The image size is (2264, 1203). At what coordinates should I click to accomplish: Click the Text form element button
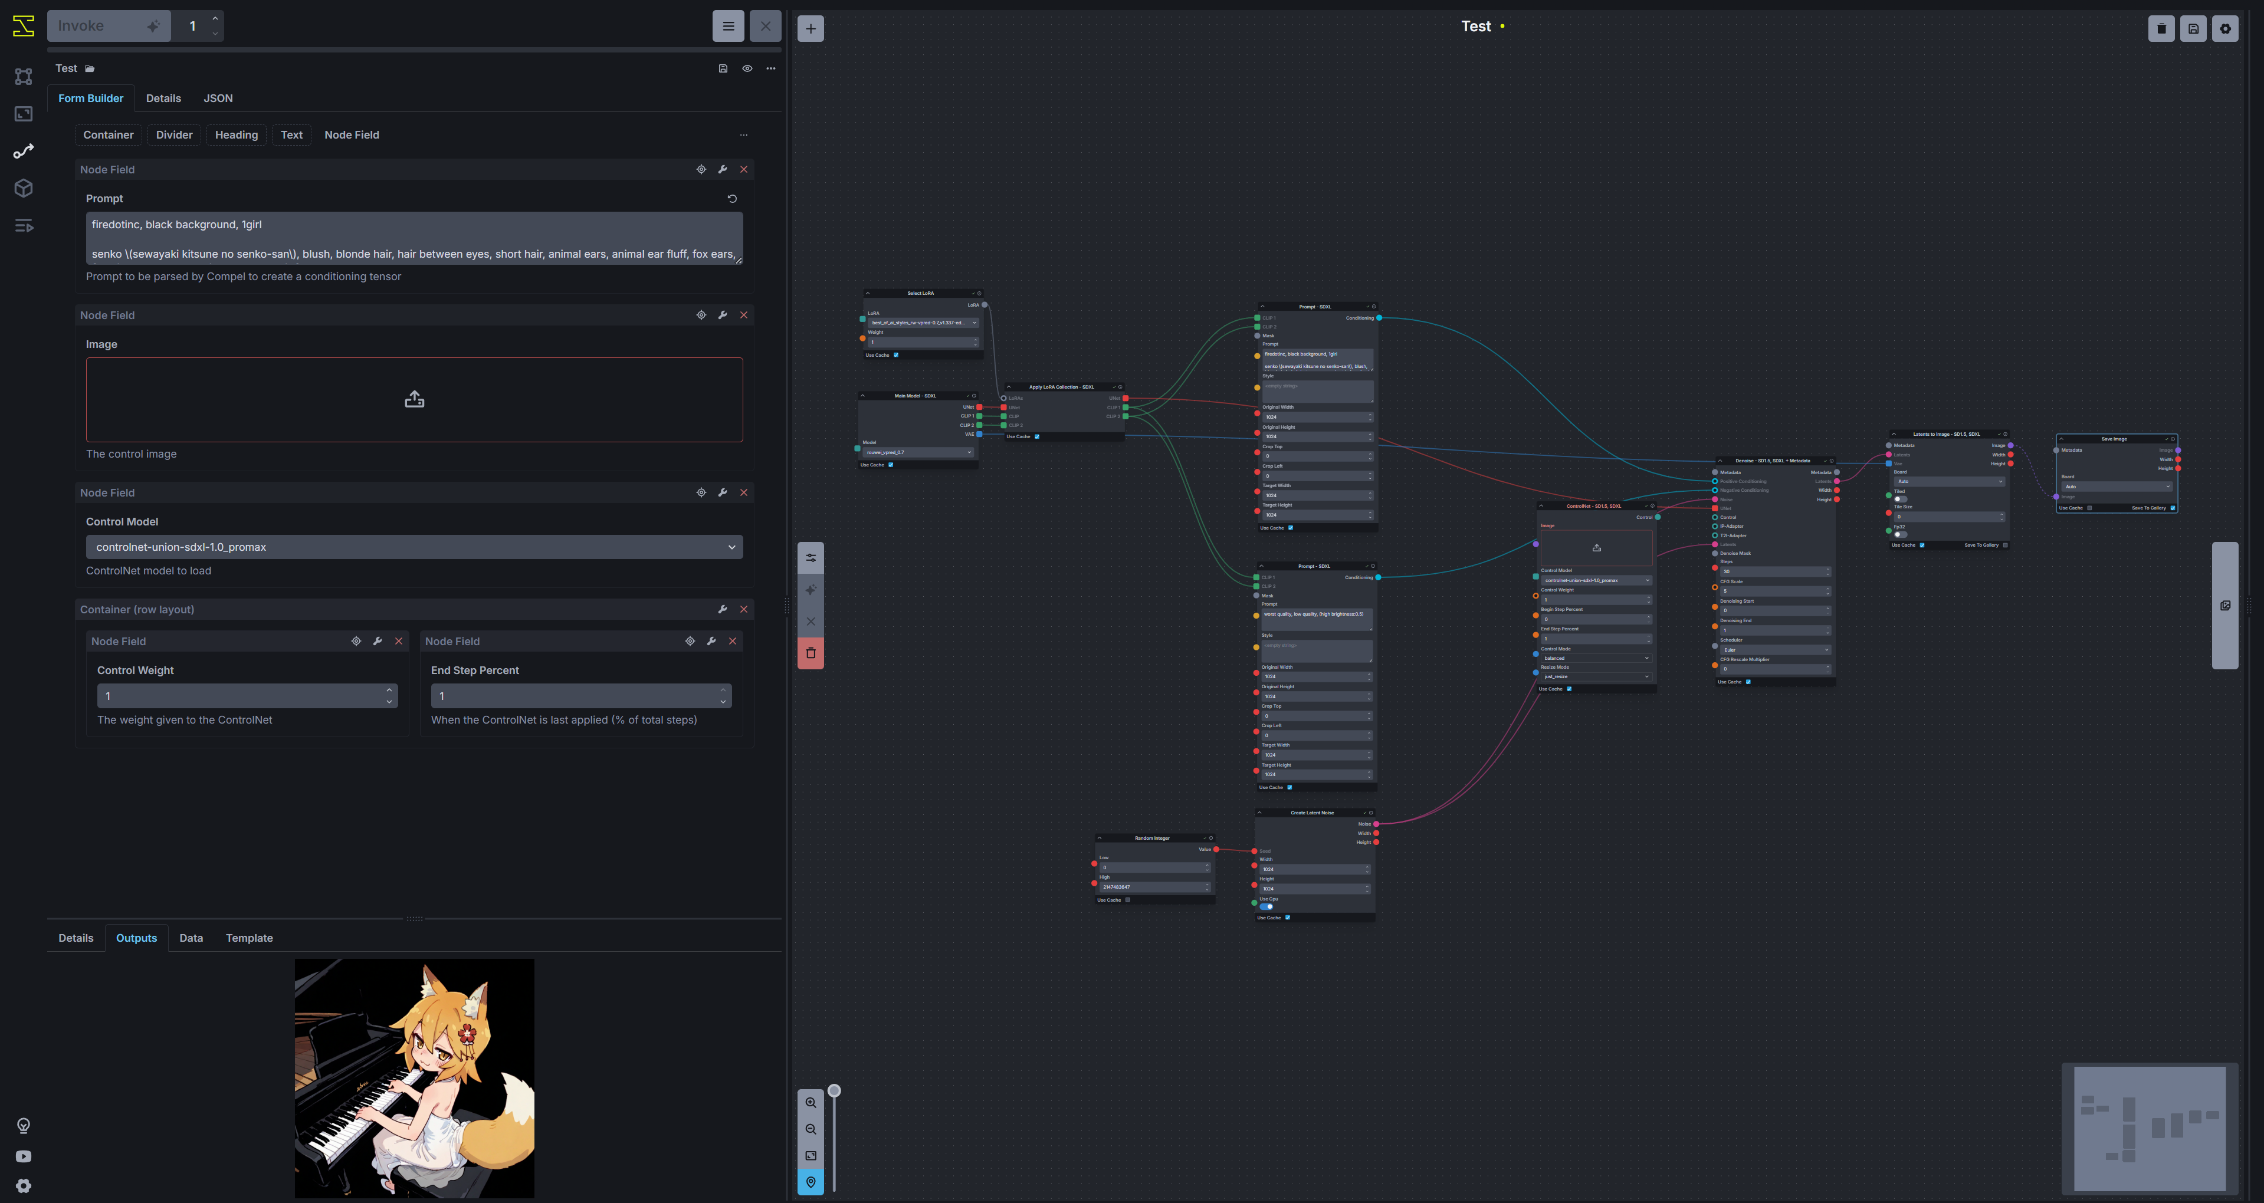tap(292, 135)
